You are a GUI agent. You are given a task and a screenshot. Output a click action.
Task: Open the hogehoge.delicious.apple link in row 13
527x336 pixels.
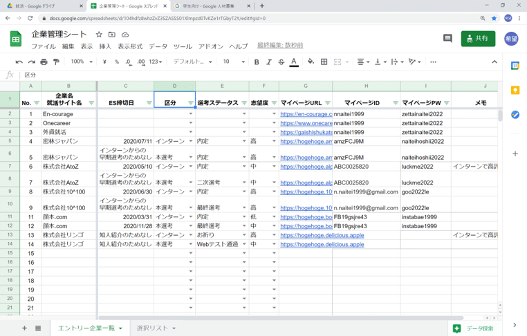(x=322, y=235)
